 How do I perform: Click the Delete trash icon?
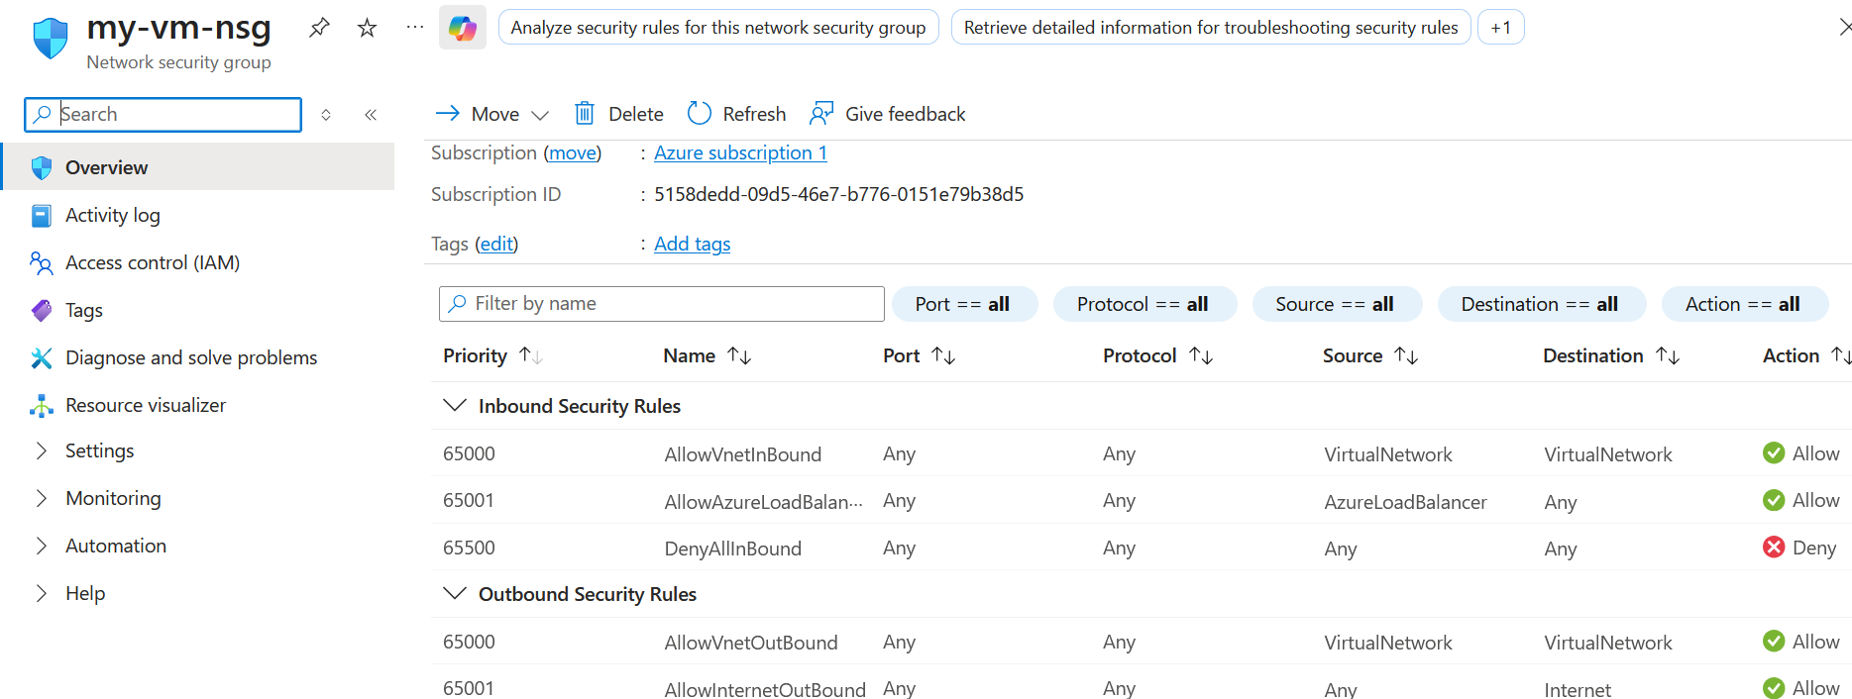point(585,114)
